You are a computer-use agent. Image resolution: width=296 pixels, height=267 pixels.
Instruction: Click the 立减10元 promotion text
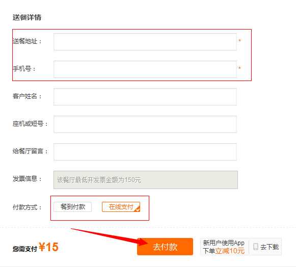(x=230, y=251)
